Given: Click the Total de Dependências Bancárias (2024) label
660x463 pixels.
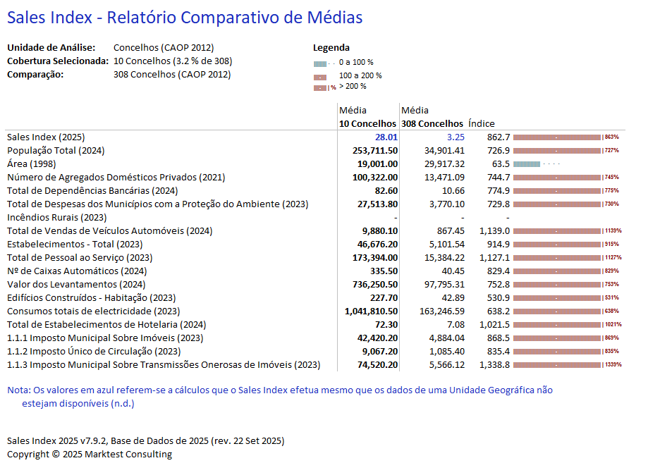Looking at the screenshot, I should (92, 191).
